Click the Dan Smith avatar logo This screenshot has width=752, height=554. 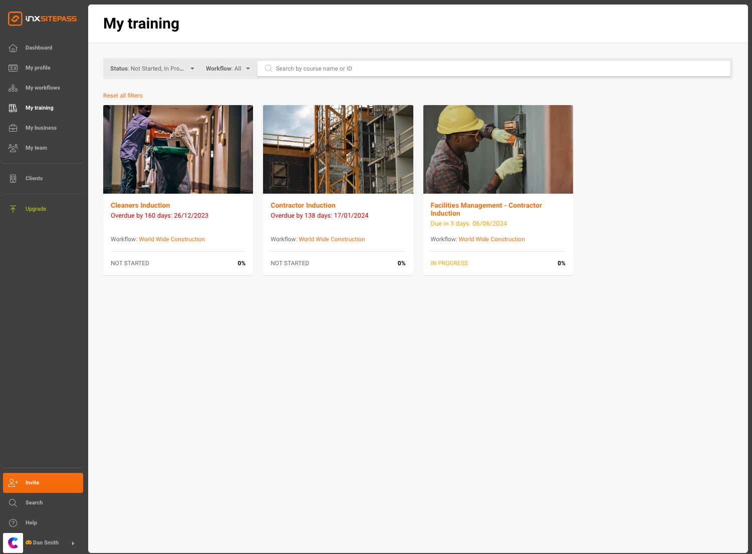tap(13, 543)
